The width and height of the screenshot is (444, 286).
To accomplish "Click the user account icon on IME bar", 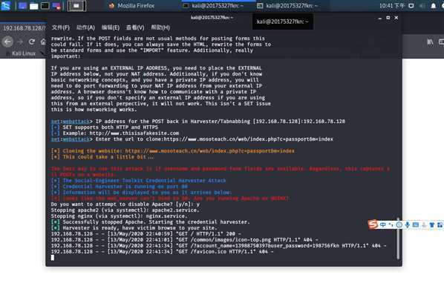I will click(424, 225).
